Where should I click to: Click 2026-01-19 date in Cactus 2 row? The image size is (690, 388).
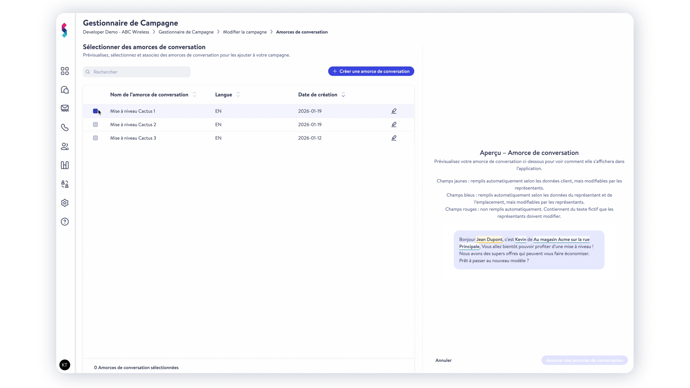[310, 124]
